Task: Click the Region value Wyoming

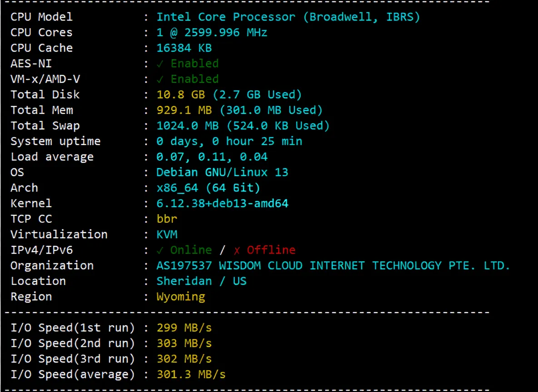Action: pyautogui.click(x=181, y=297)
